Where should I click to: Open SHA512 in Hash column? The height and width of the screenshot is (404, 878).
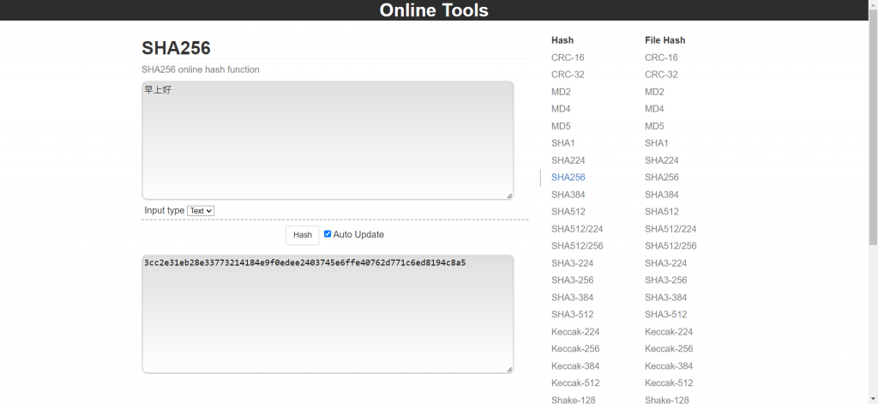coord(568,211)
